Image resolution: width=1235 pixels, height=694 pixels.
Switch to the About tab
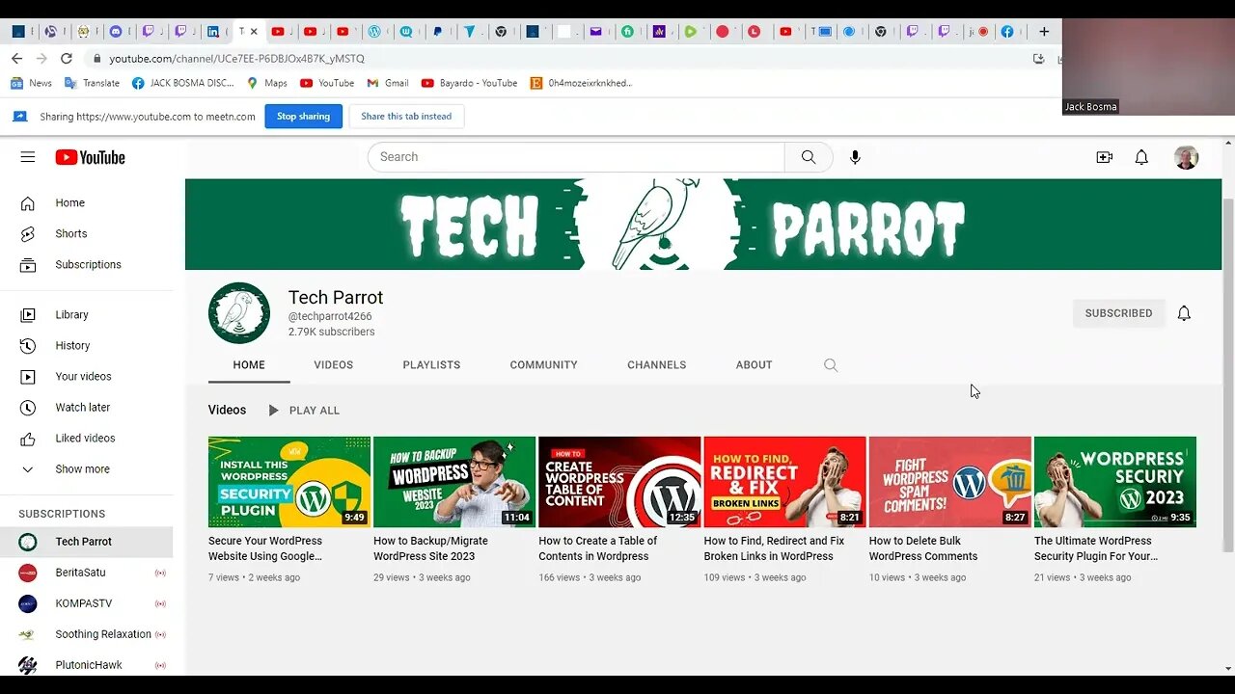(754, 365)
